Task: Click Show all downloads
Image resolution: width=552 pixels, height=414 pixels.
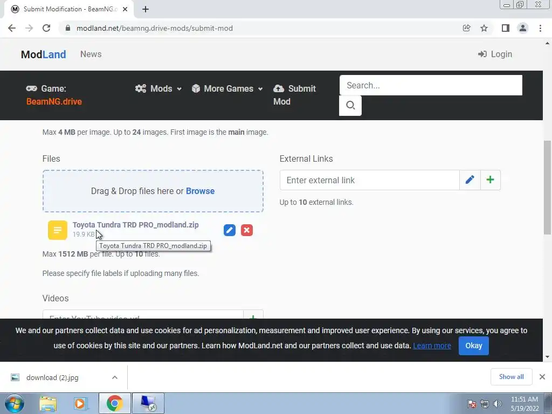Action: [x=511, y=377]
